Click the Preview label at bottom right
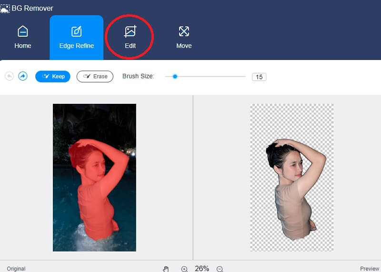 tap(369, 269)
